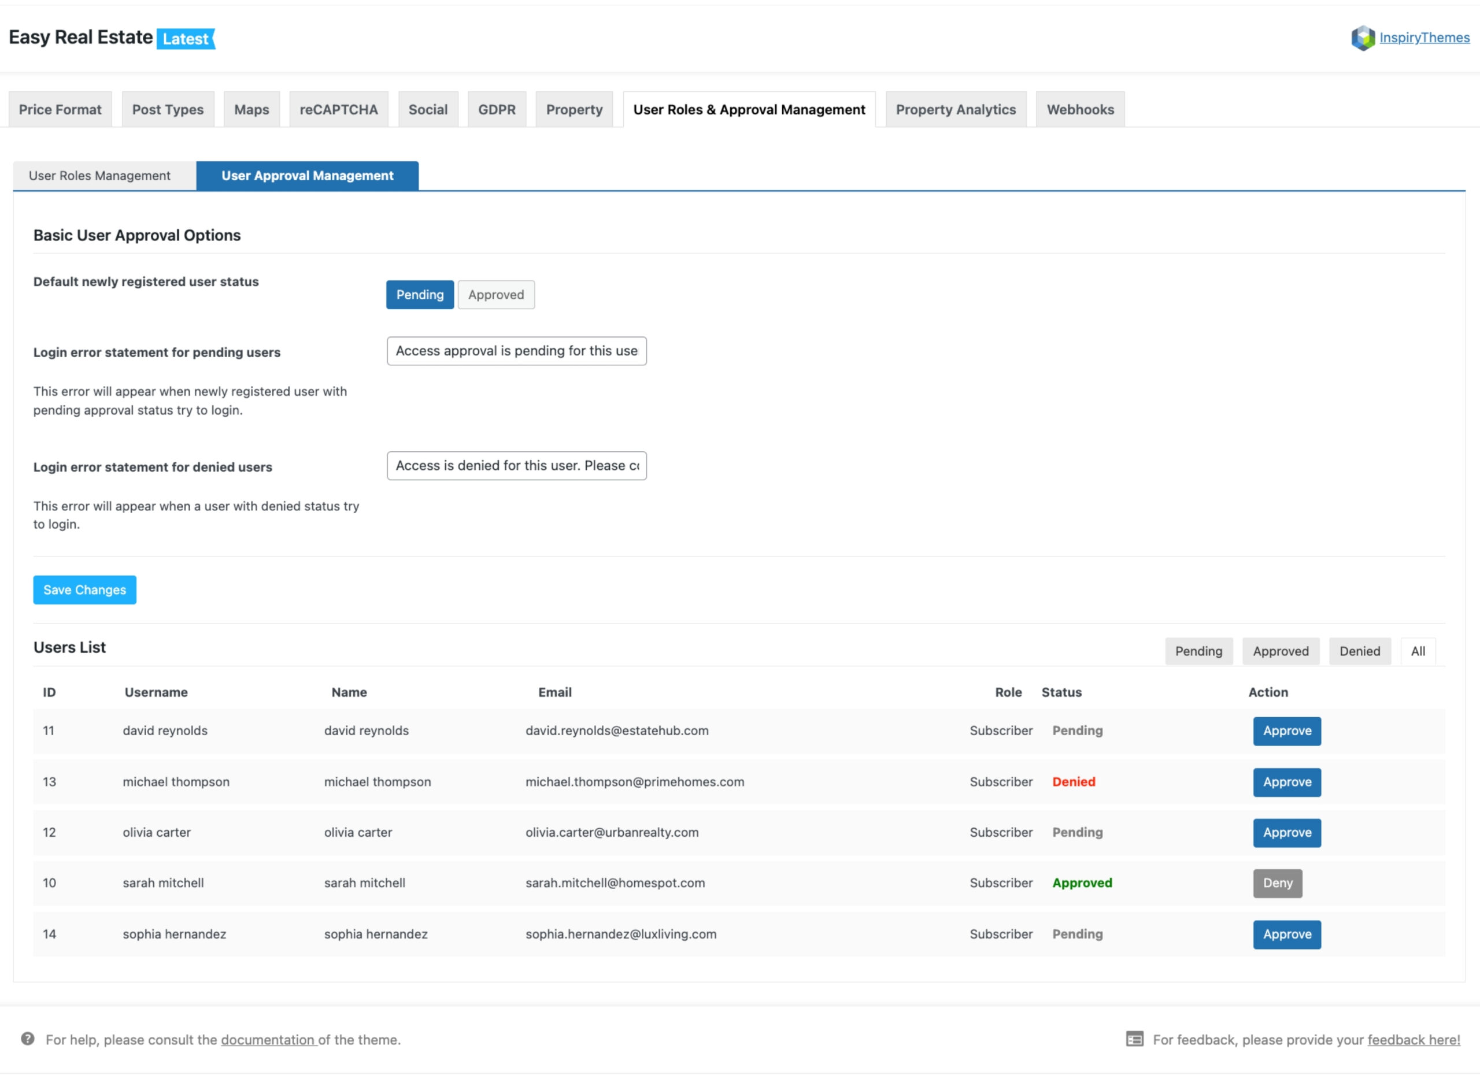Click email sarah.mitchell@homespot.com
Screen dimensions: 1480x1079
pos(615,883)
